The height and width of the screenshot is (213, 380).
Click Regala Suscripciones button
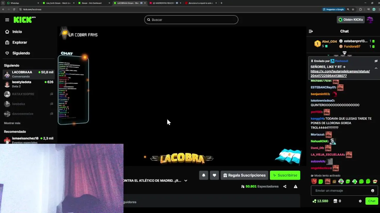point(244,175)
